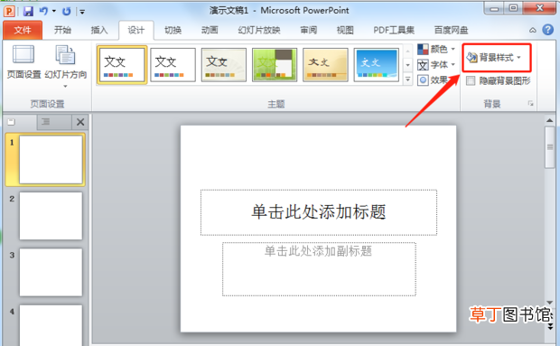Apply the second white theme thumbnail
Image resolution: width=560 pixels, height=346 pixels.
click(173, 65)
